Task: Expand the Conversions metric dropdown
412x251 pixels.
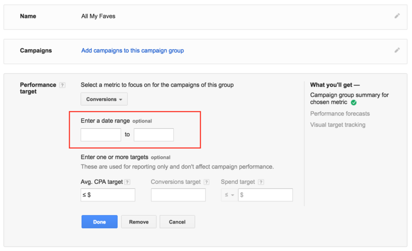Action: [104, 99]
